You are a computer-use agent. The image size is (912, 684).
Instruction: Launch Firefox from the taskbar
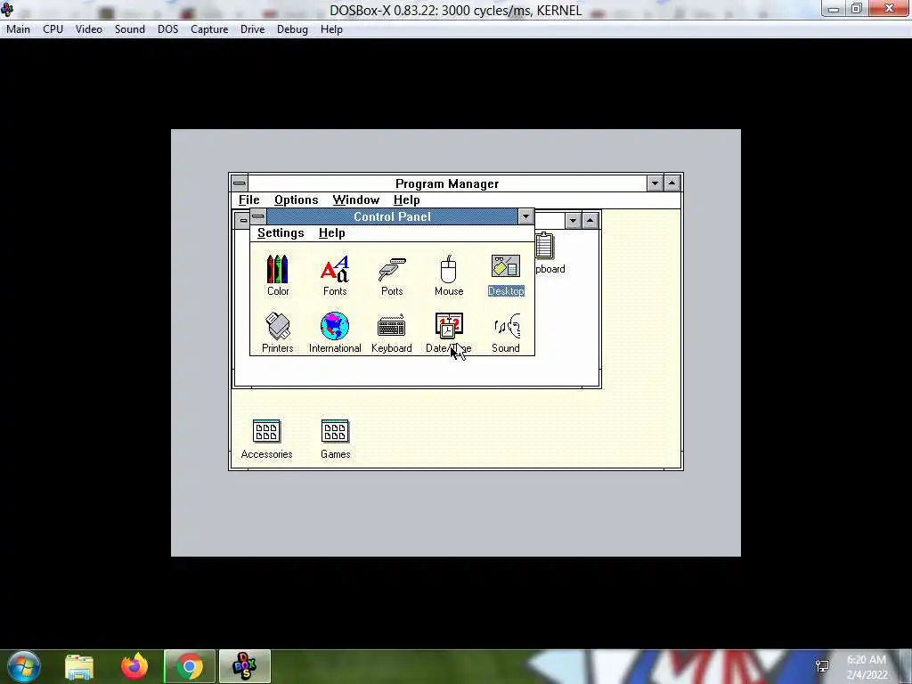coord(134,666)
